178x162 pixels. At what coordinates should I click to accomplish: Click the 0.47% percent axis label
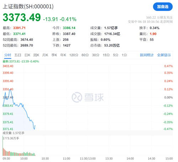(168, 66)
